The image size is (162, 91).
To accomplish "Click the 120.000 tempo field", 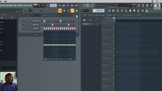I will (53, 6).
